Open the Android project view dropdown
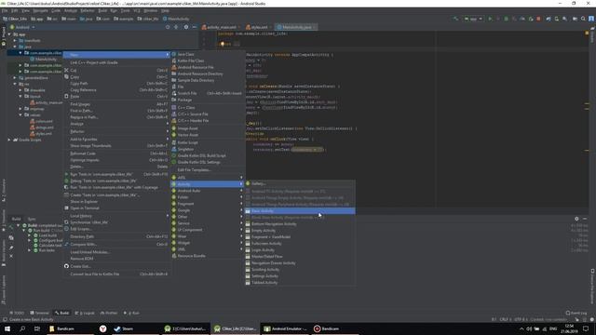Screen dimensions: 596x335 coord(22,27)
